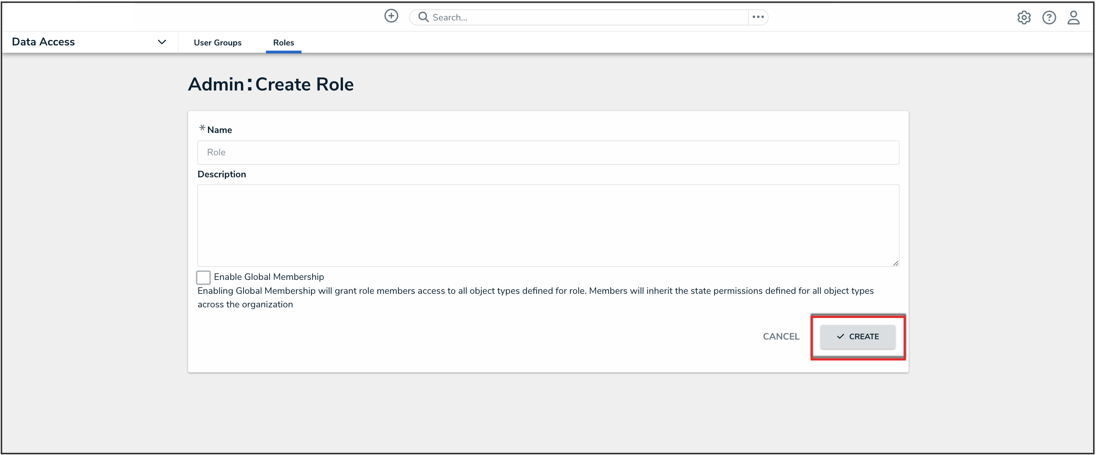Focus the Name input field

coord(548,152)
